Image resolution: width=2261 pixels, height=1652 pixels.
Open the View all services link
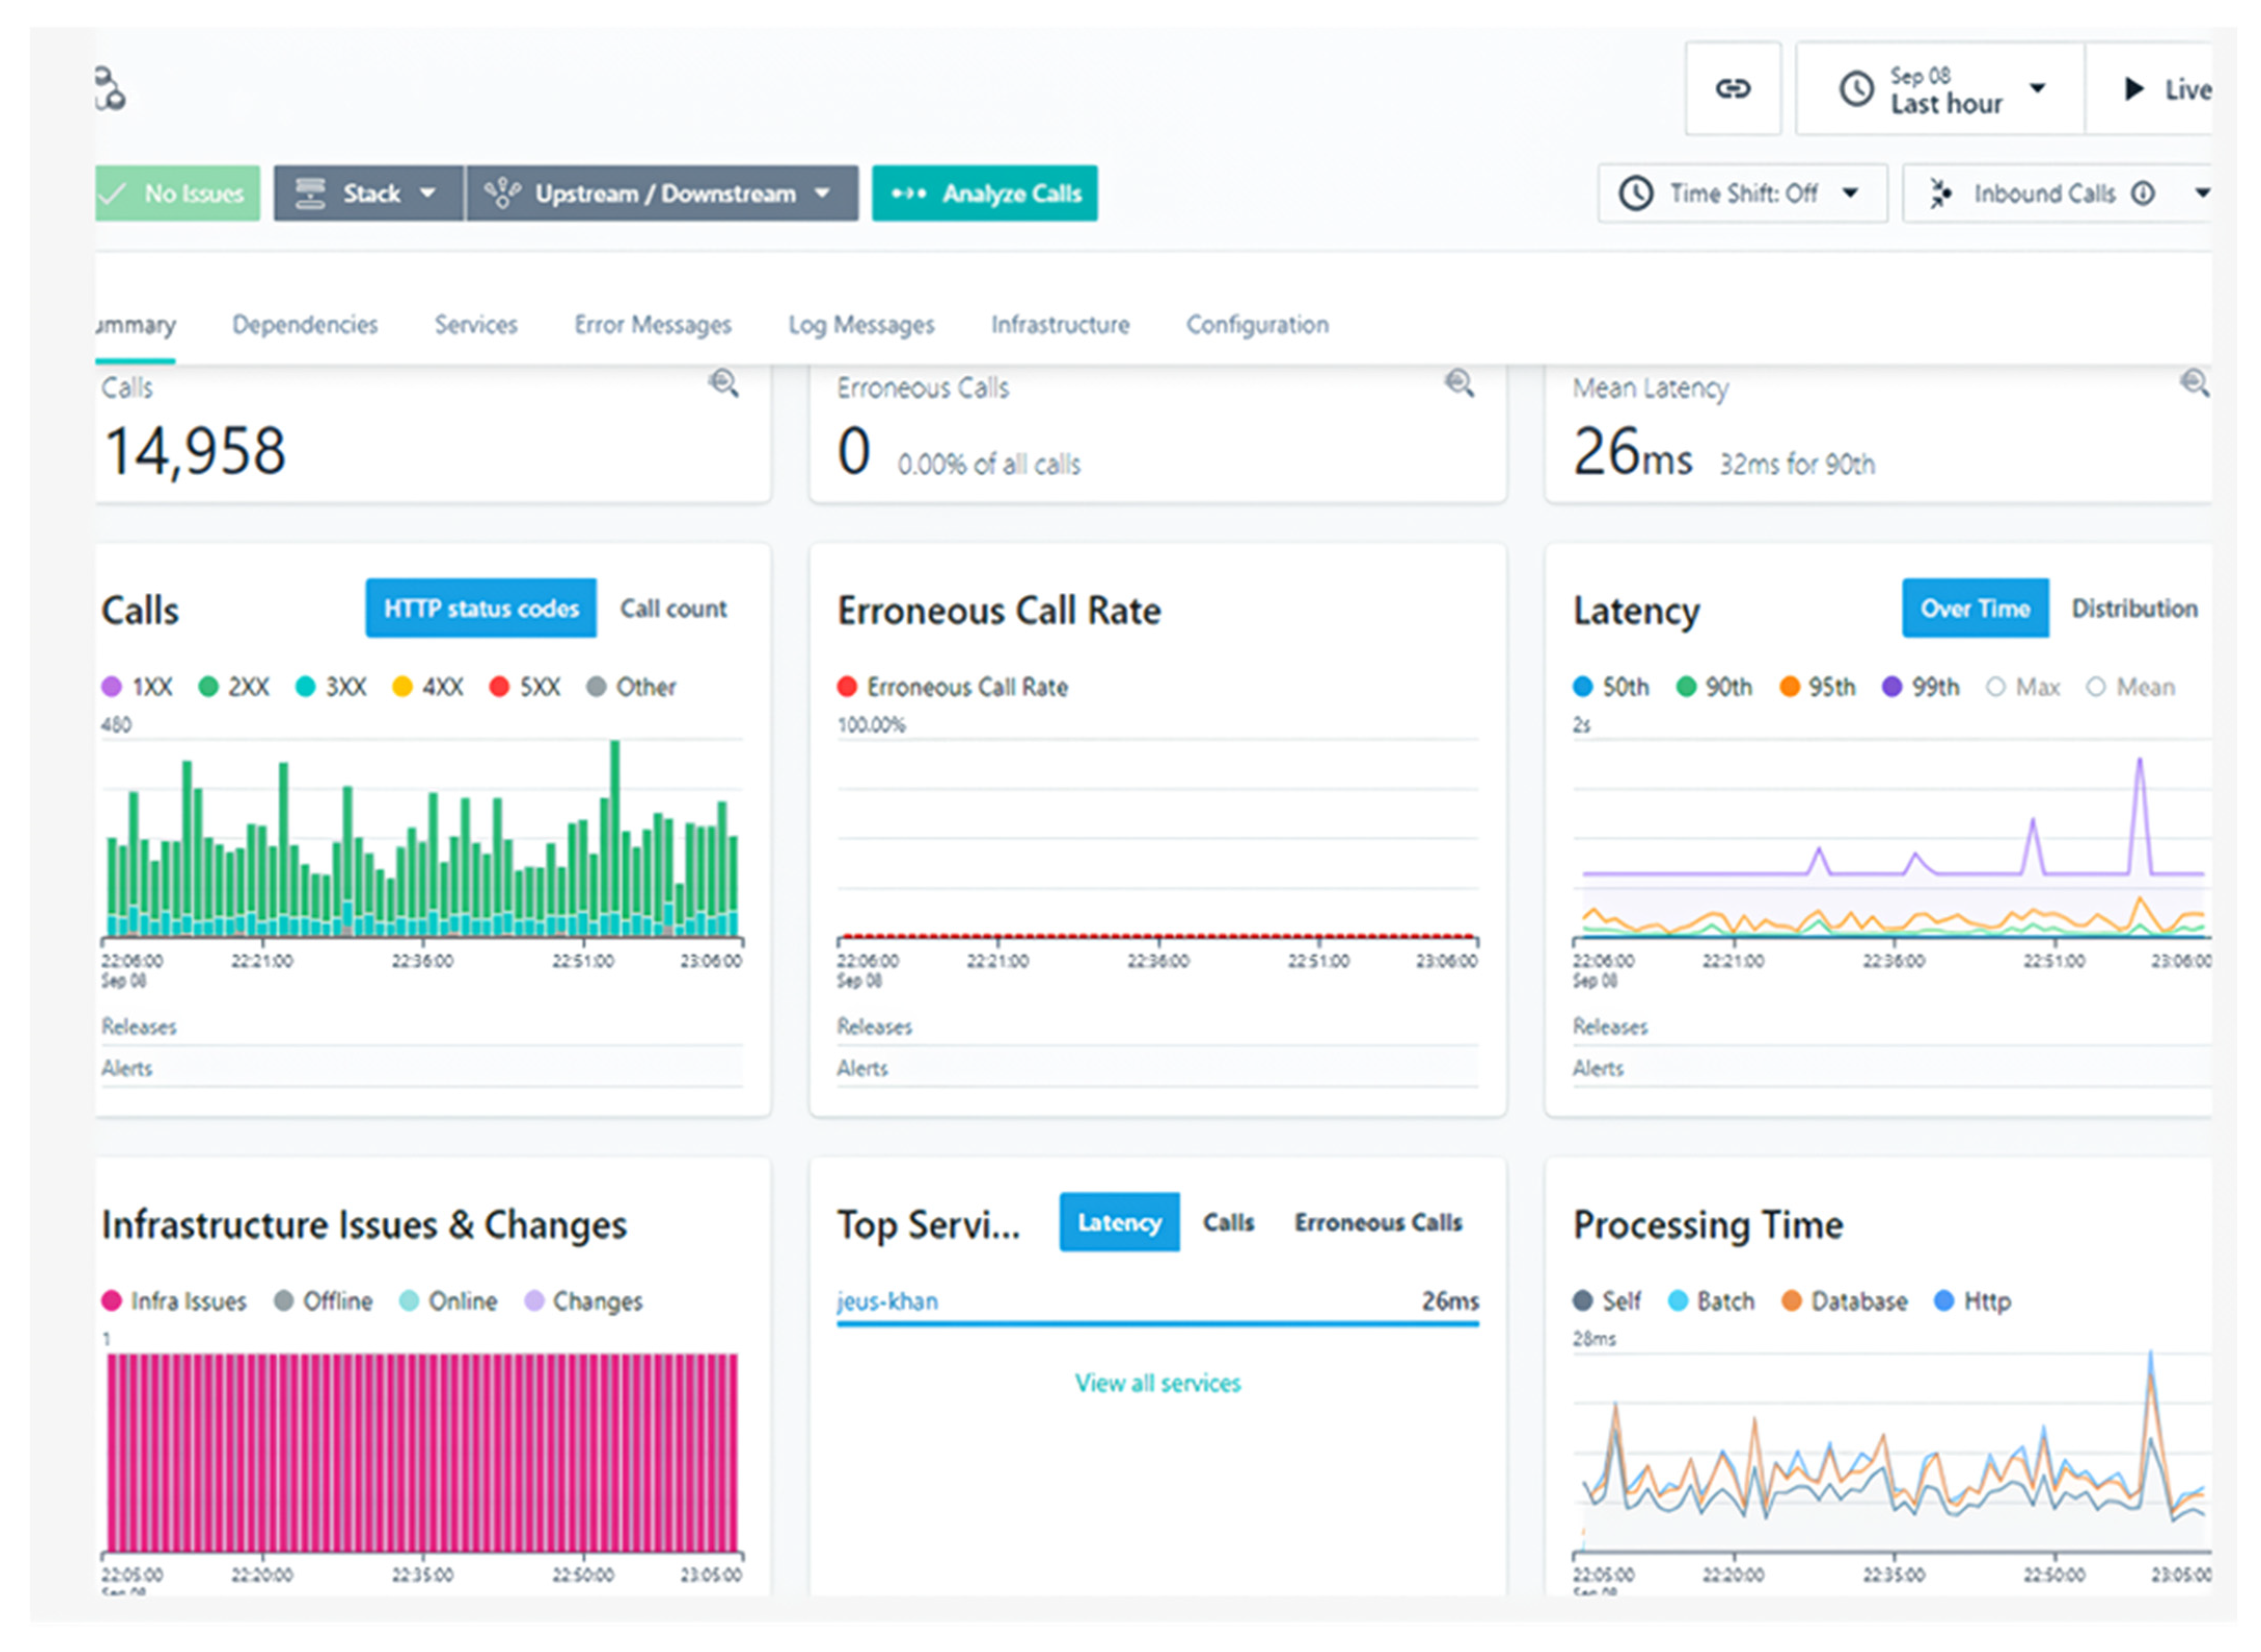coord(1157,1383)
